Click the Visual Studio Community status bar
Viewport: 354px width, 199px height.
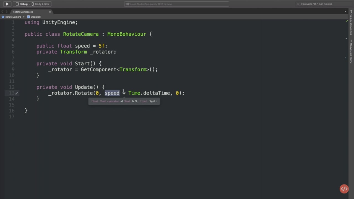tap(177, 4)
